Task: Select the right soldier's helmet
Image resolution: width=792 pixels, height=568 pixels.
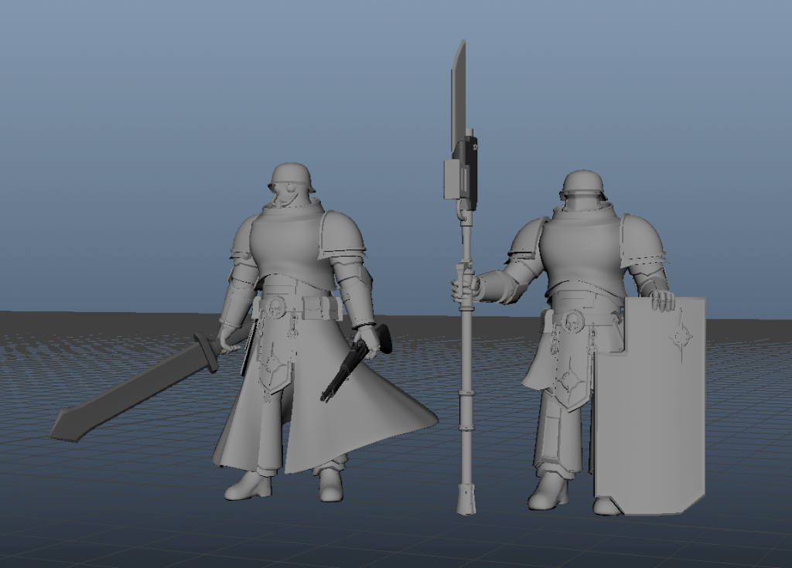Action: [583, 185]
